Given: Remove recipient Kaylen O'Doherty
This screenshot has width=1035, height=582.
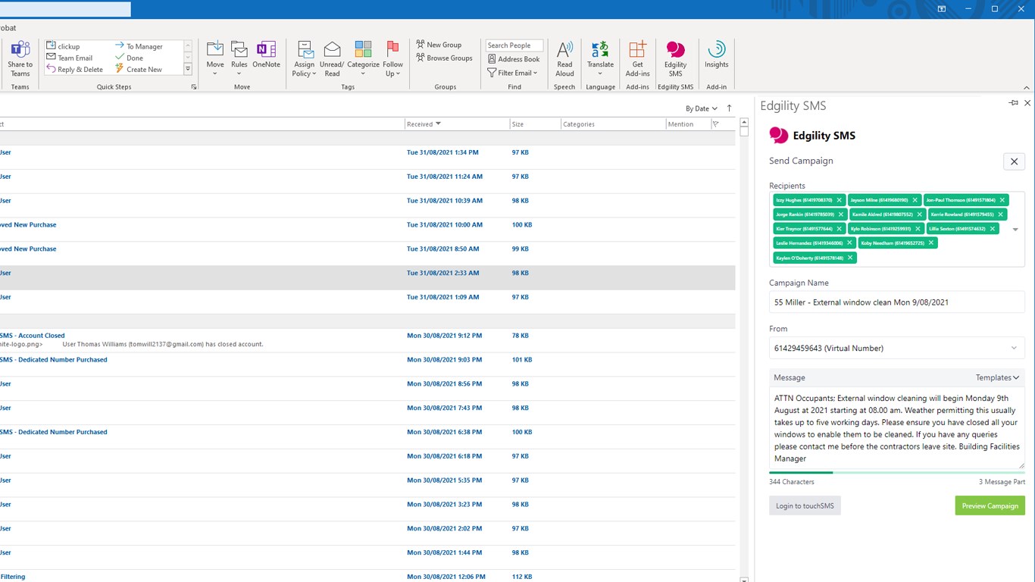Looking at the screenshot, I should pyautogui.click(x=850, y=258).
